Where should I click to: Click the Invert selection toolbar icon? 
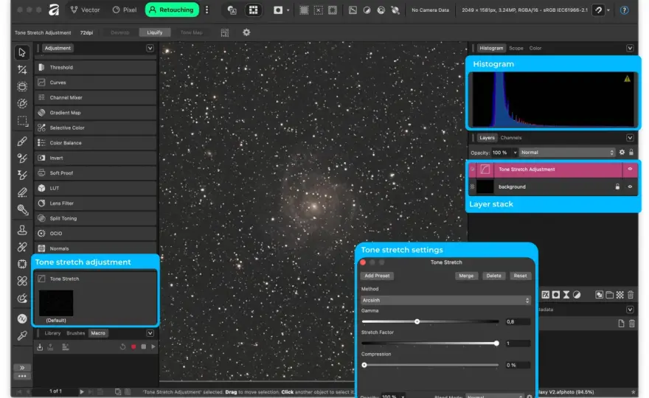pyautogui.click(x=333, y=10)
